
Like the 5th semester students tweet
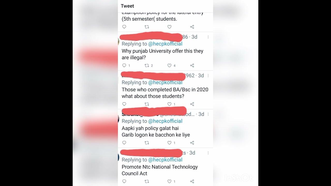coord(169,27)
